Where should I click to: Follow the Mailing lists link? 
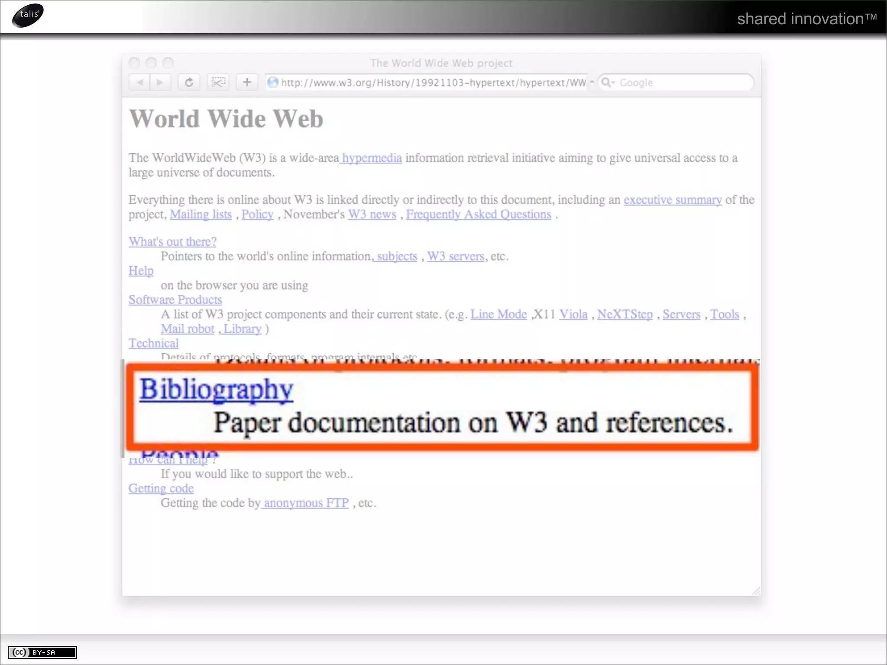tap(201, 214)
